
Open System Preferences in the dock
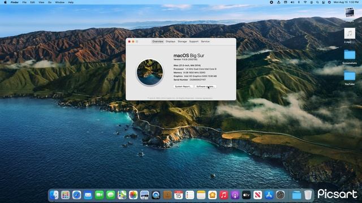[x=281, y=195]
